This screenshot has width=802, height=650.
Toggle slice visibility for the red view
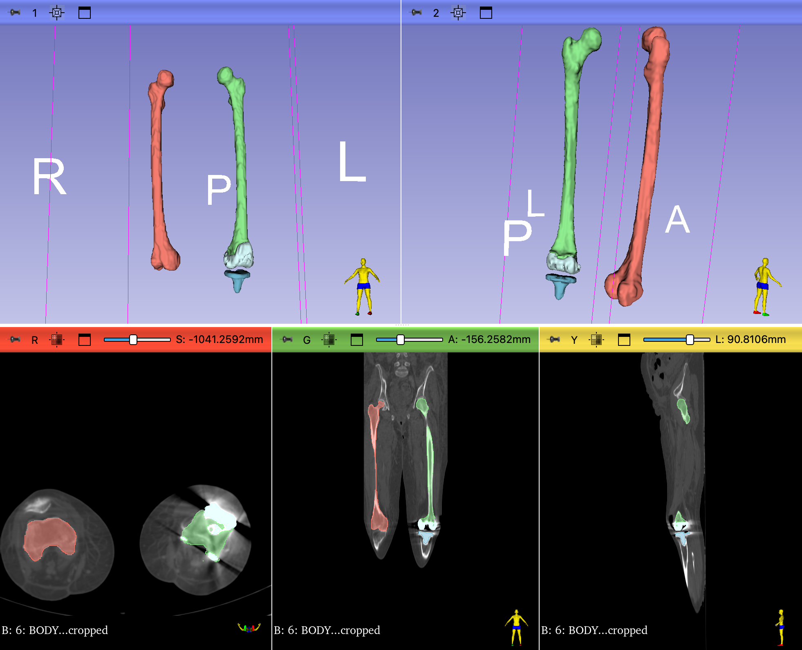(58, 339)
